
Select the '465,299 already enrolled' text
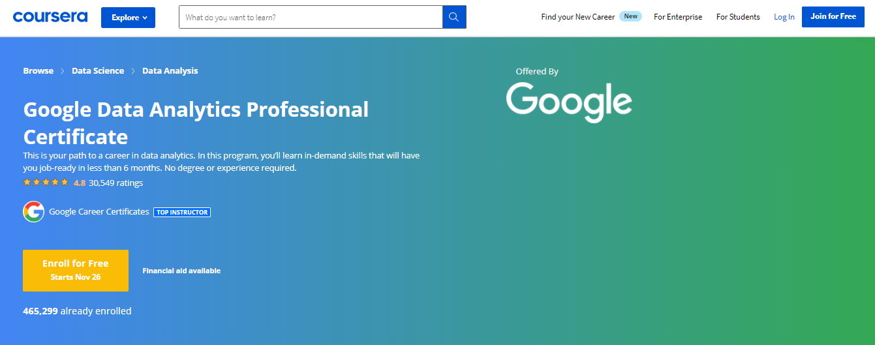[77, 311]
